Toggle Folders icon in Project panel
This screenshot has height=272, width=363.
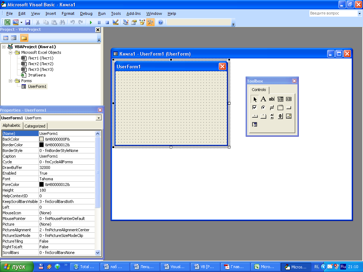tap(24, 38)
